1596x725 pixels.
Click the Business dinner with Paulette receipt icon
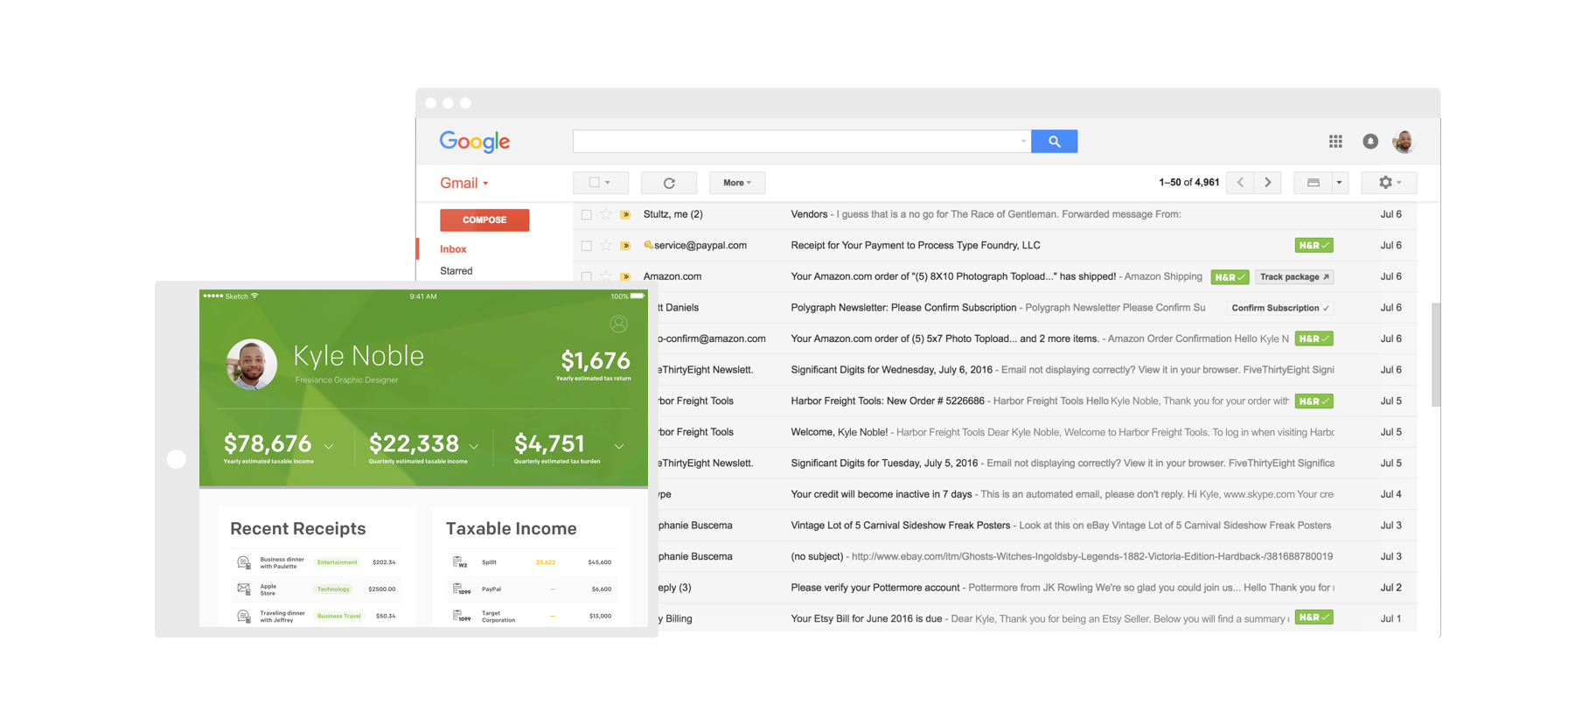tap(244, 562)
